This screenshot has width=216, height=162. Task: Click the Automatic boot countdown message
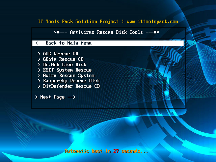pyautogui.click(x=106, y=151)
